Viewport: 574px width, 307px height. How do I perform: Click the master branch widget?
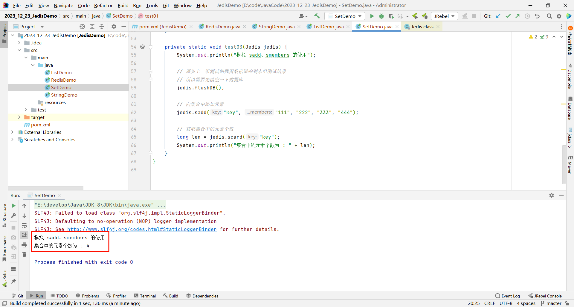(551, 303)
